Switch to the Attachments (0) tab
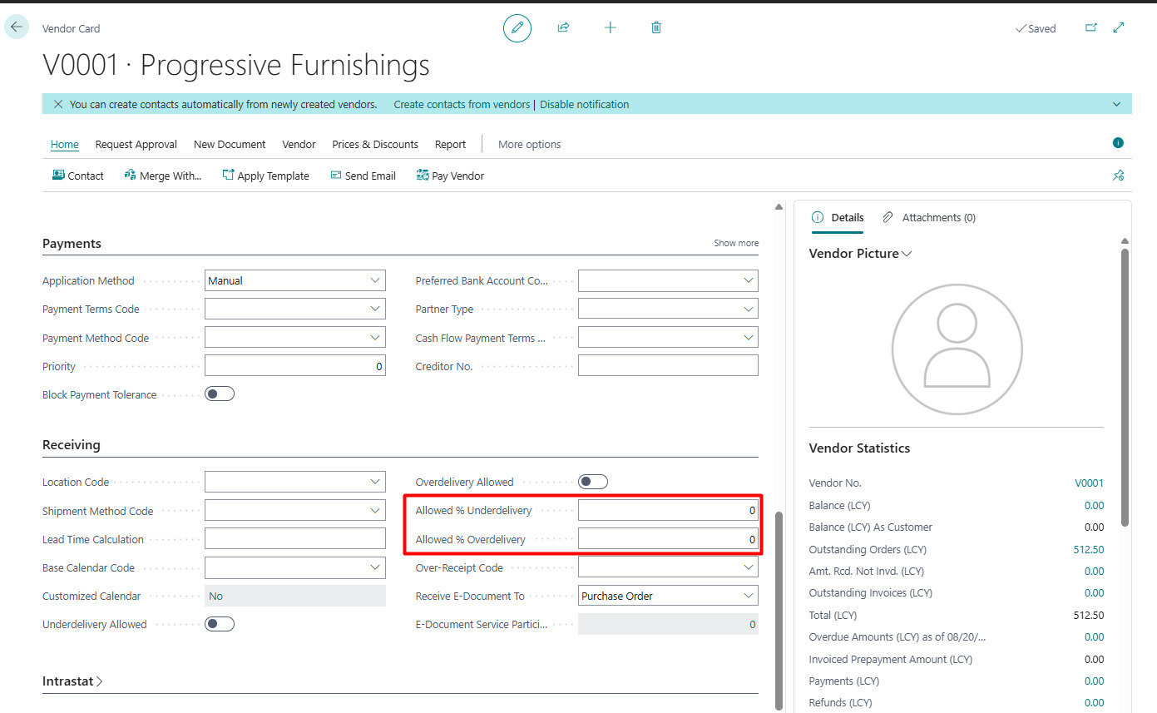 pyautogui.click(x=929, y=217)
